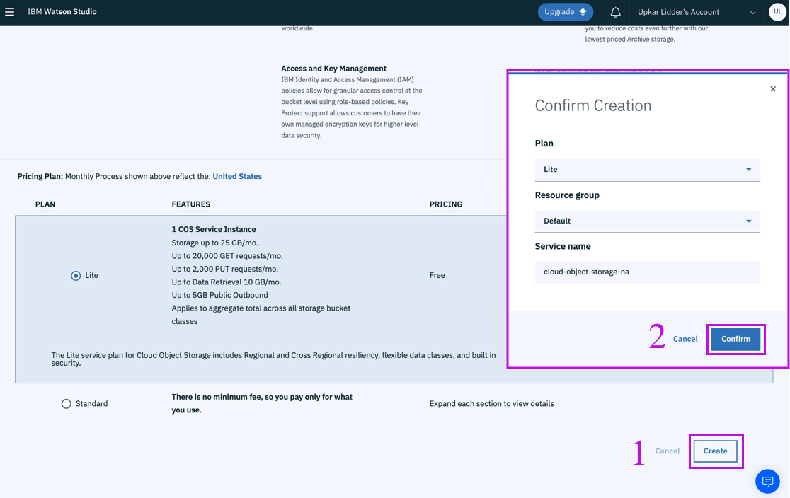Click the FEATURES column header
The height and width of the screenshot is (498, 790).
(x=191, y=204)
